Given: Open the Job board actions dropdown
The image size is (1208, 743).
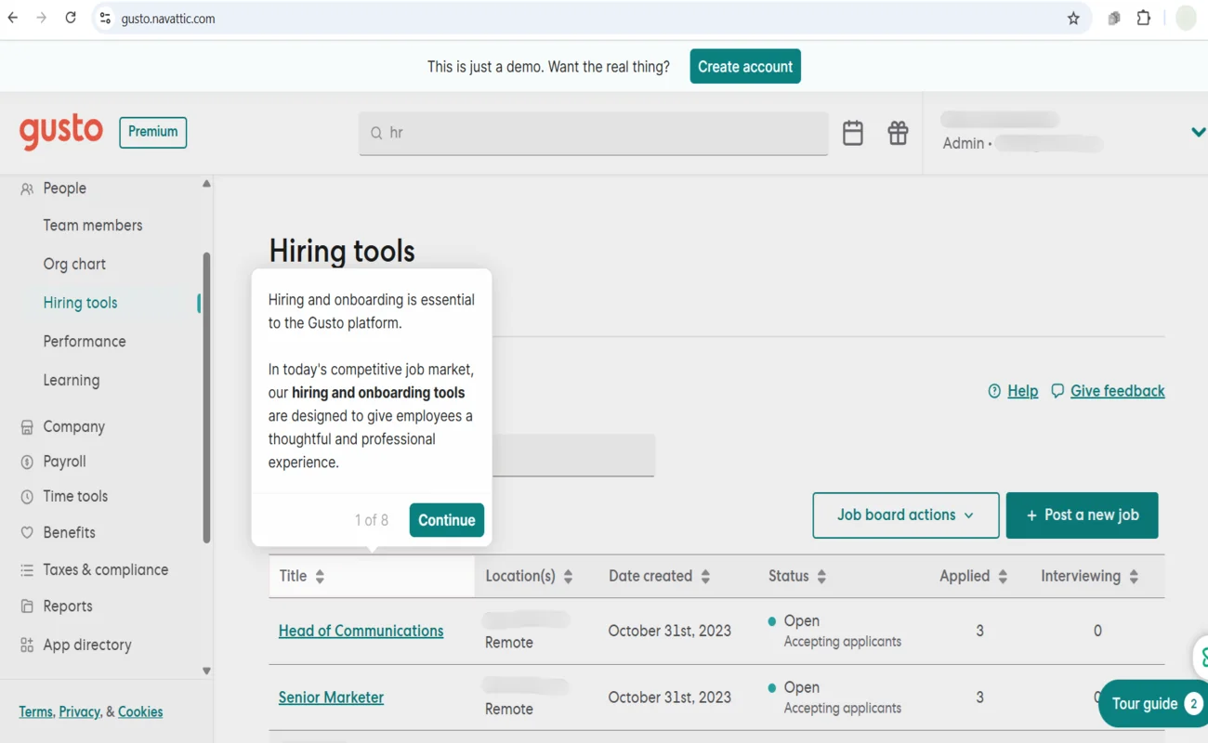Looking at the screenshot, I should (906, 515).
